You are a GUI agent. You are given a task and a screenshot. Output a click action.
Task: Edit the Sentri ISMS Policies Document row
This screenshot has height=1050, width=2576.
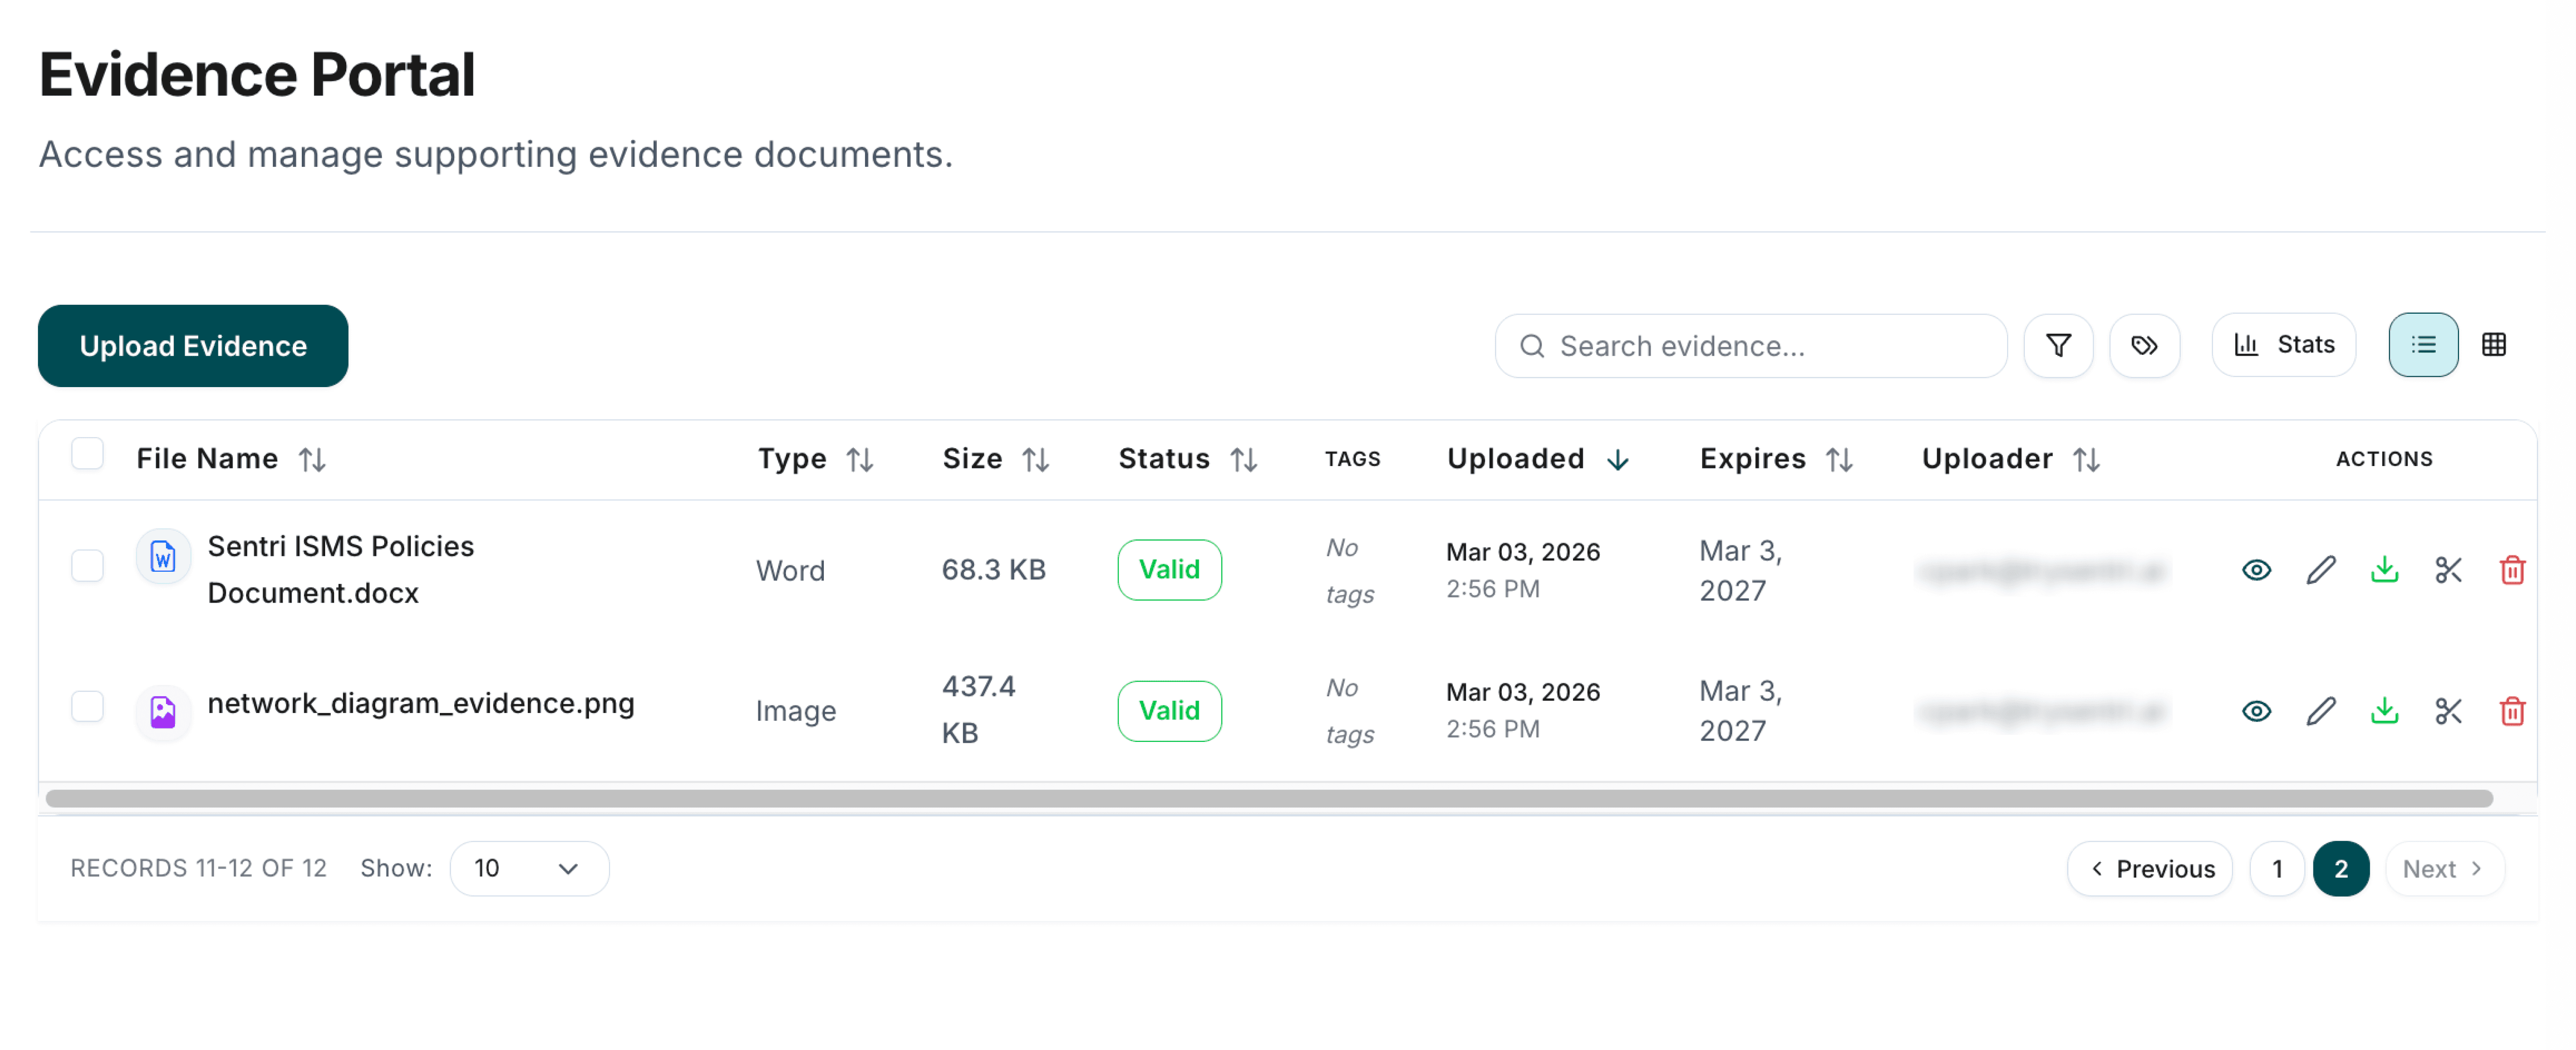tap(2320, 569)
